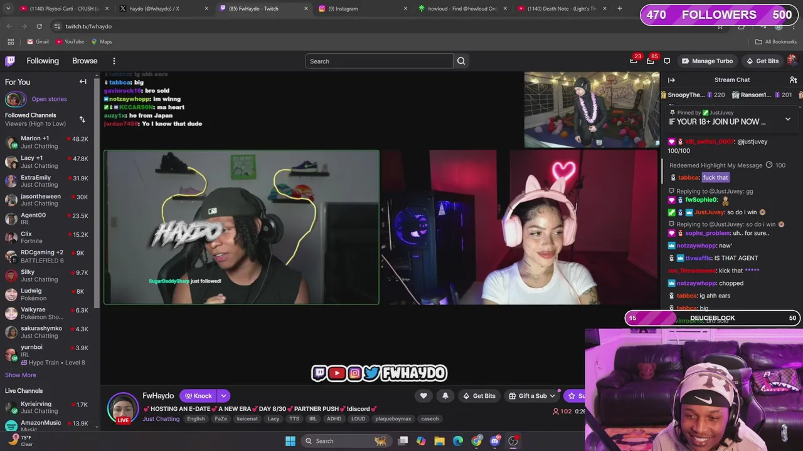Open the Gmail bookmark
This screenshot has width=803, height=451.
coord(38,41)
